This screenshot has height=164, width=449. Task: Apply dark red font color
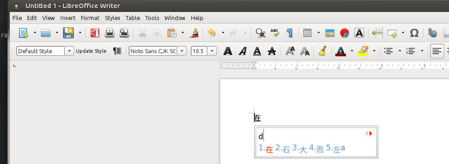click(341, 51)
